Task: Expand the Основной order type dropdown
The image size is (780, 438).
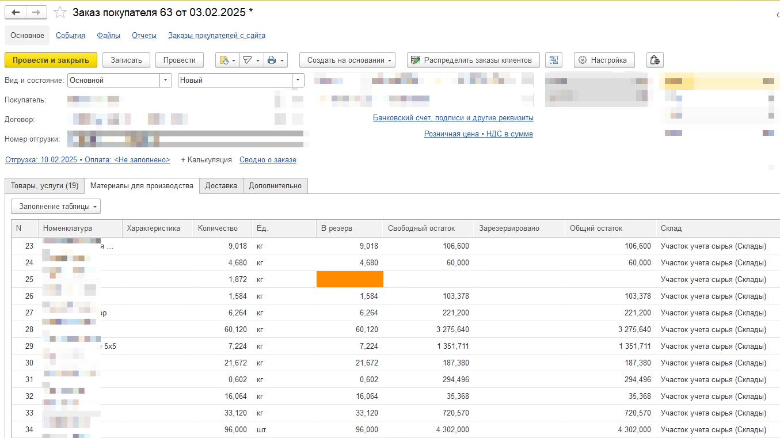Action: 166,81
